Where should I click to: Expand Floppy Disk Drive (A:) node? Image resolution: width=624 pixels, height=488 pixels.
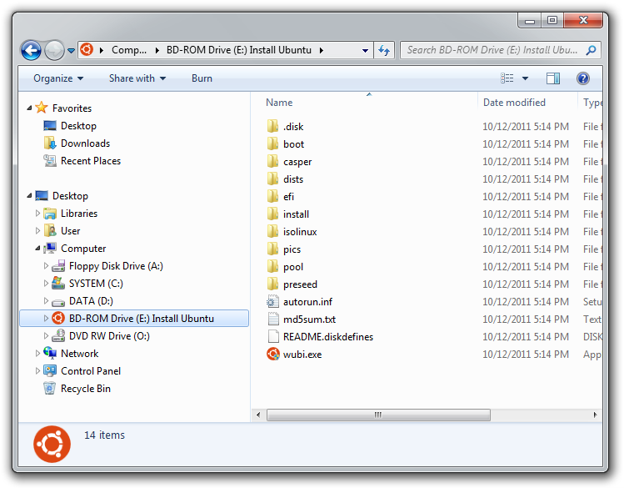46,266
